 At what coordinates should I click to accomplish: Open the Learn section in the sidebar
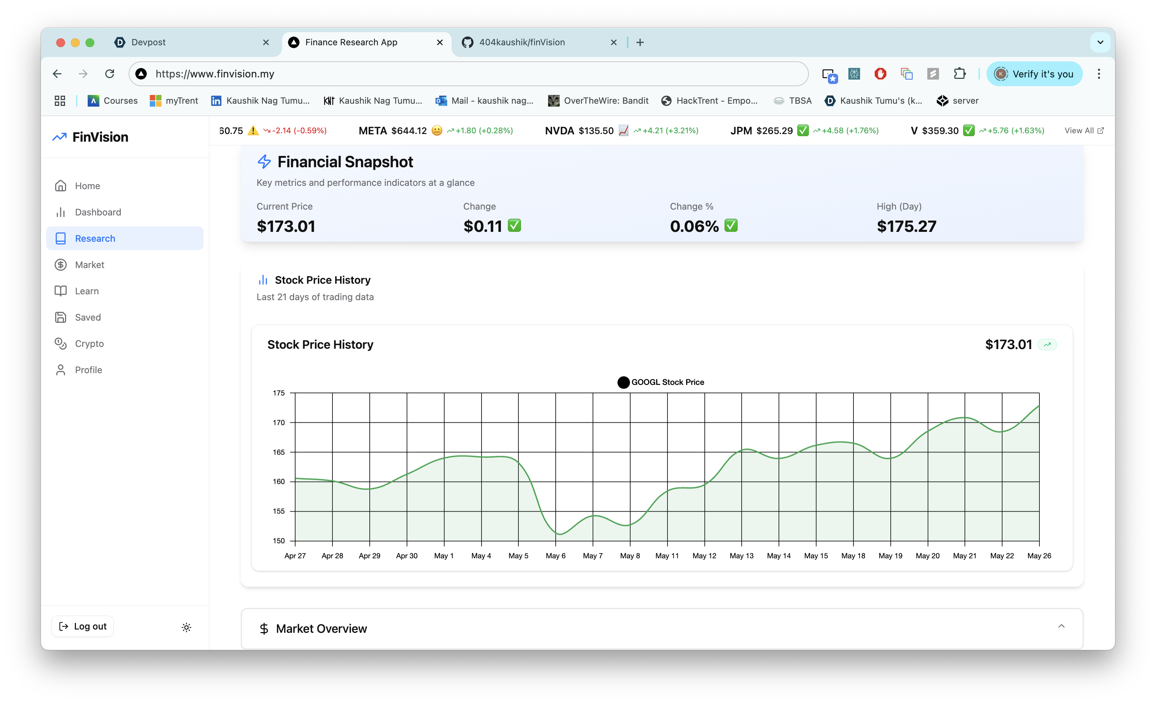tap(87, 291)
